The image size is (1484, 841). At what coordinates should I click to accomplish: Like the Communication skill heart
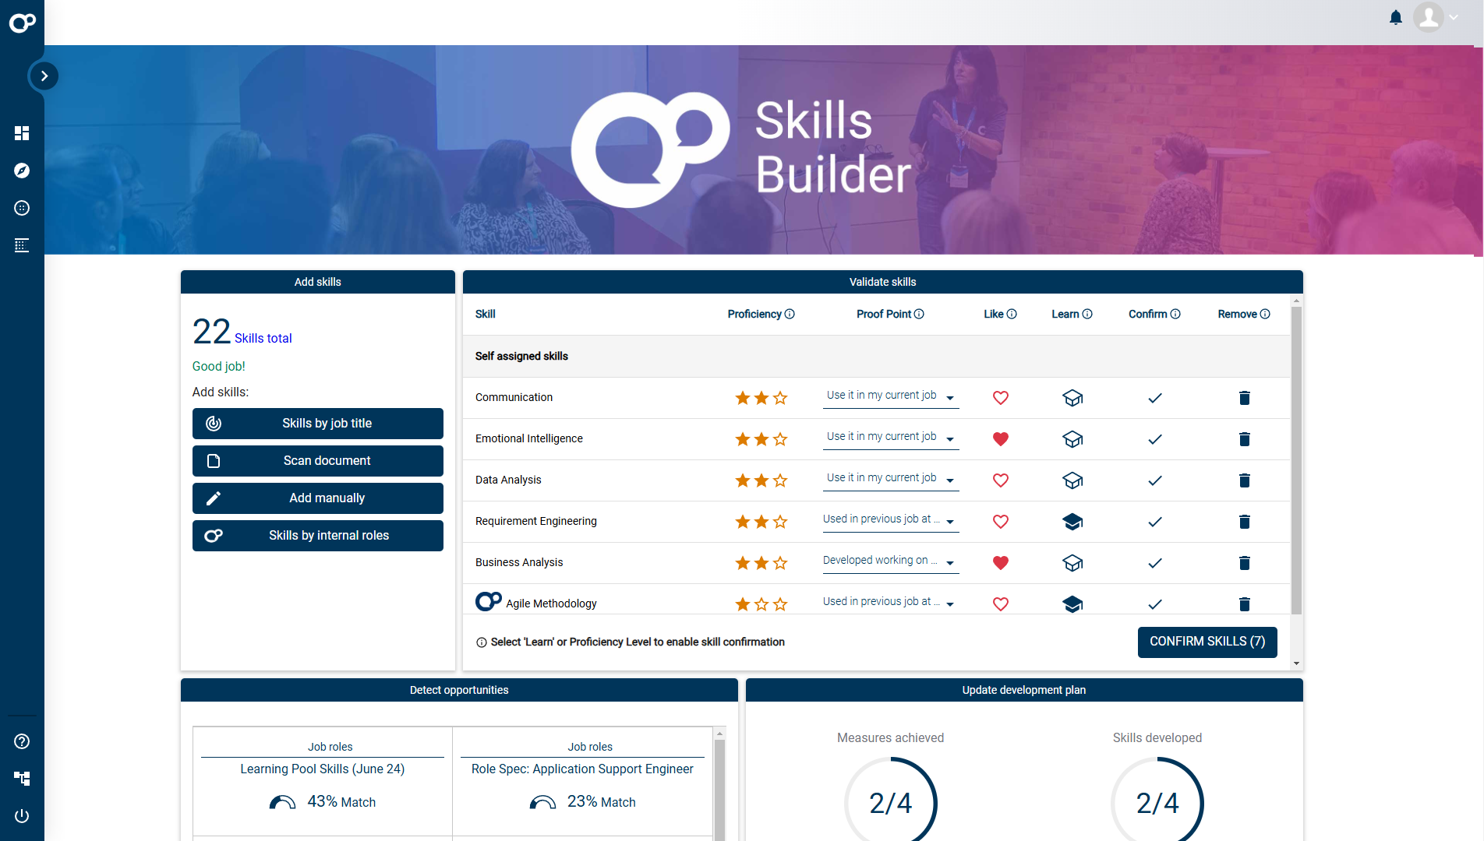pos(1001,398)
